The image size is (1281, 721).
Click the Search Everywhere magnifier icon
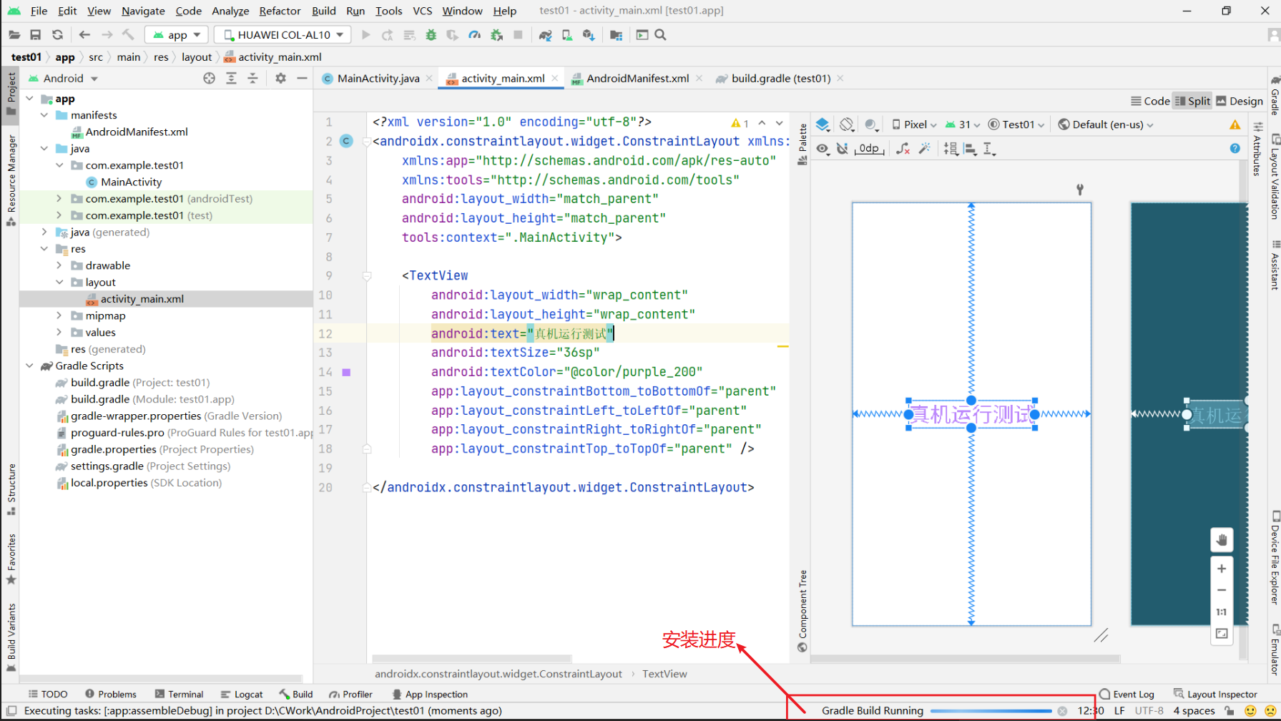coord(660,35)
